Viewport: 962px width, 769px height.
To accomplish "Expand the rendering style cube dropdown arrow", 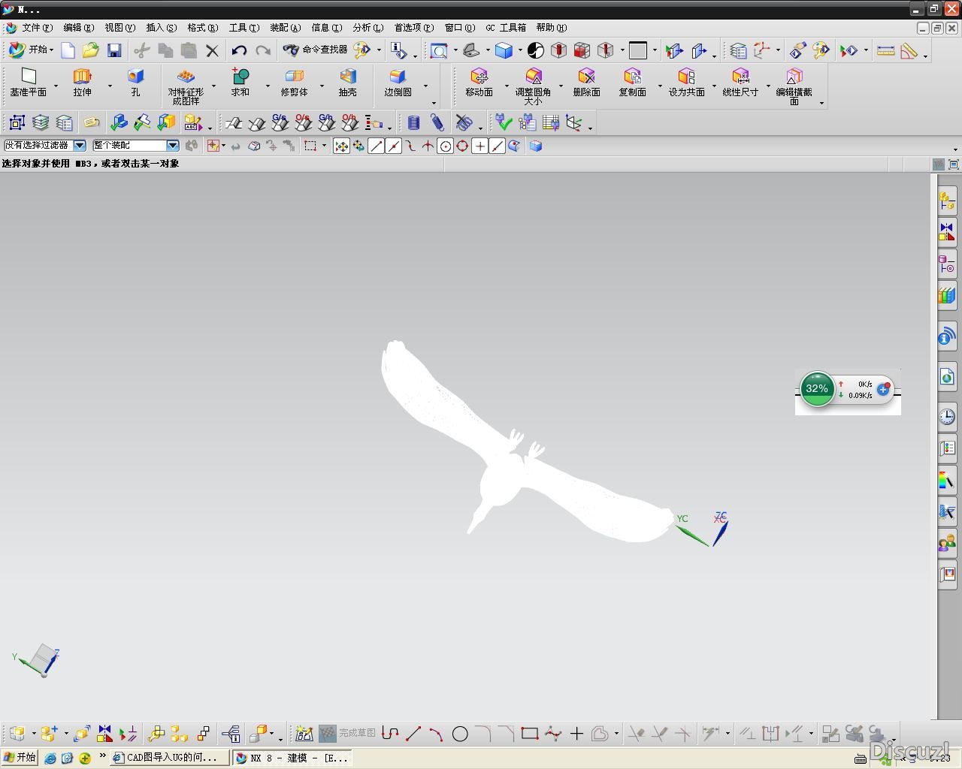I will point(520,51).
